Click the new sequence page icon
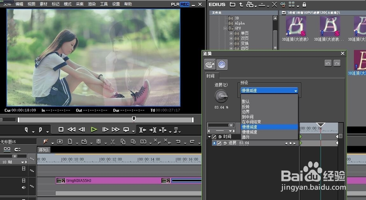 [70, 142]
